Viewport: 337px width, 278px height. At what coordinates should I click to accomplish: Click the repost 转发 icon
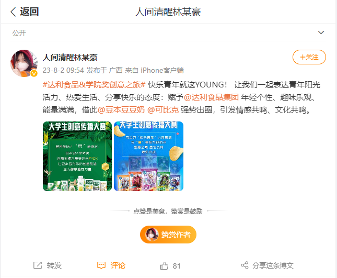(38, 265)
